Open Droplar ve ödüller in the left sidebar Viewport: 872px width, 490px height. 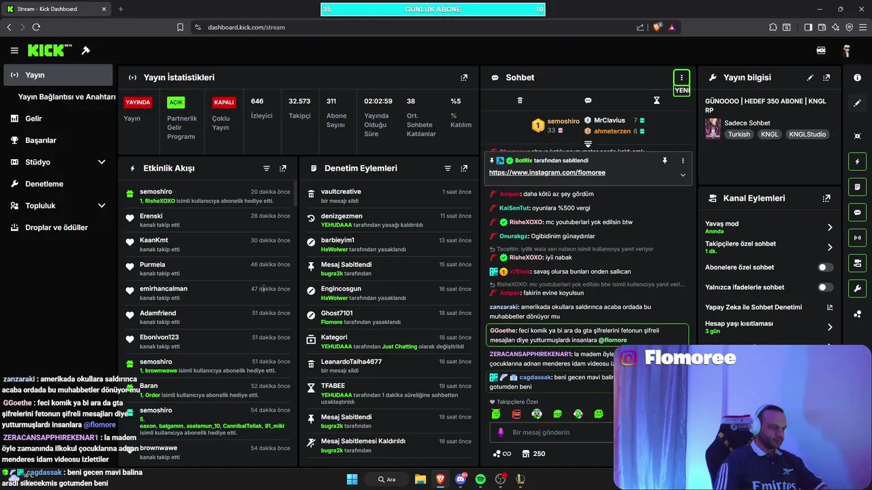click(57, 227)
